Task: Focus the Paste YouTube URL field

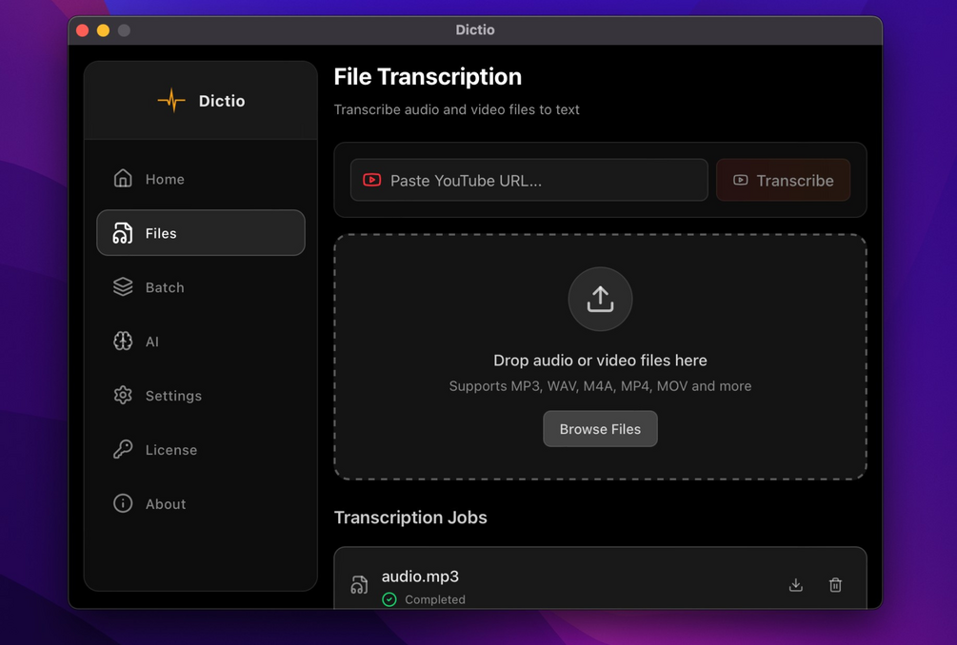Action: tap(528, 180)
